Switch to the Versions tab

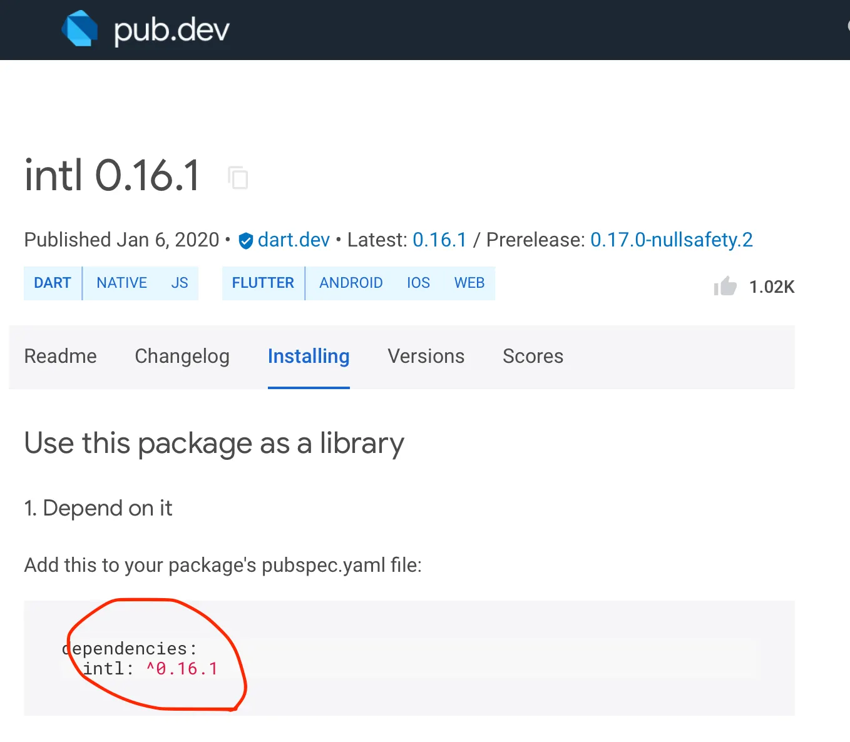tap(426, 356)
